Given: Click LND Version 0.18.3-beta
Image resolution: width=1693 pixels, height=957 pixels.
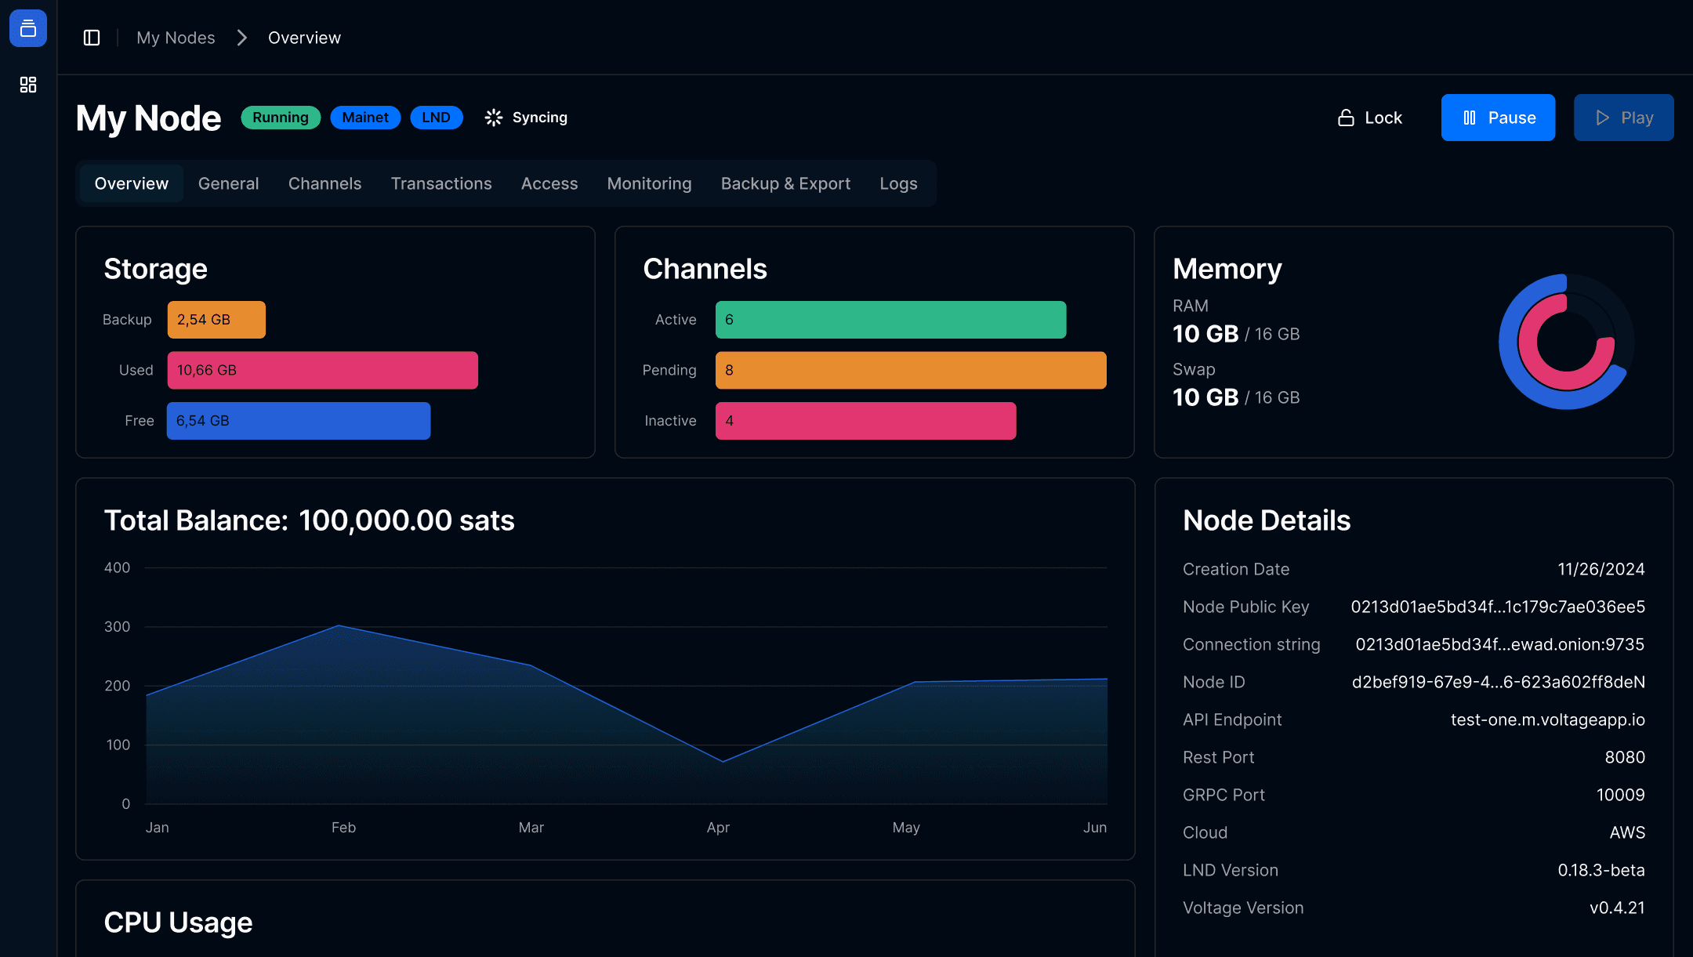Looking at the screenshot, I should point(1601,870).
